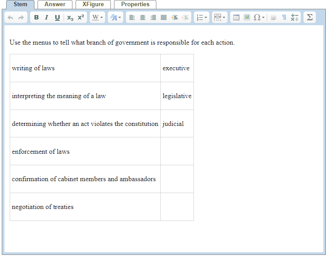Screen dimensions: 326x258
Task: Open the font style dropdown
Action: pyautogui.click(x=115, y=18)
